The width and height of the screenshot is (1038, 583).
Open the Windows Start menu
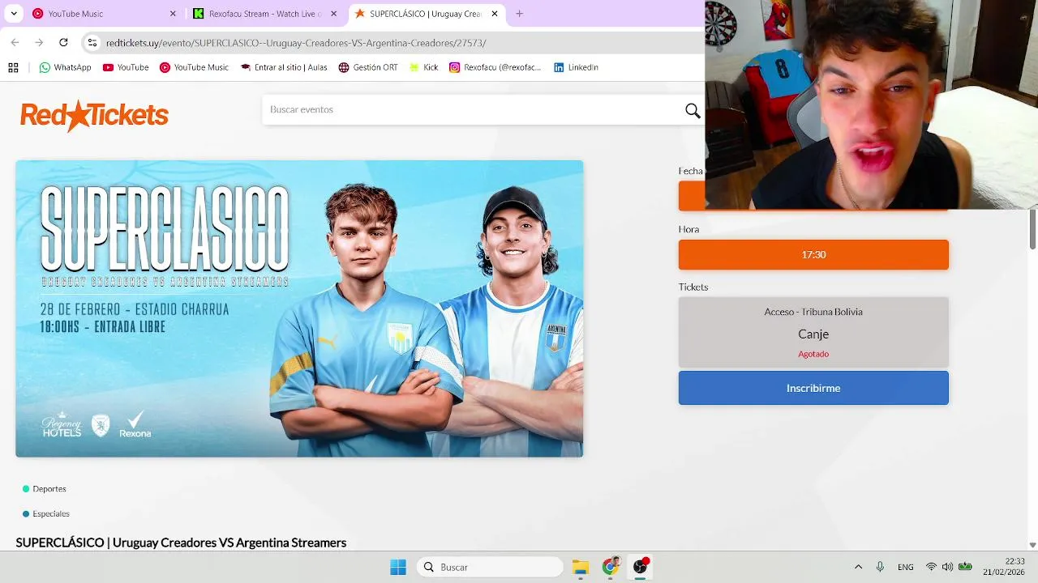pos(398,567)
